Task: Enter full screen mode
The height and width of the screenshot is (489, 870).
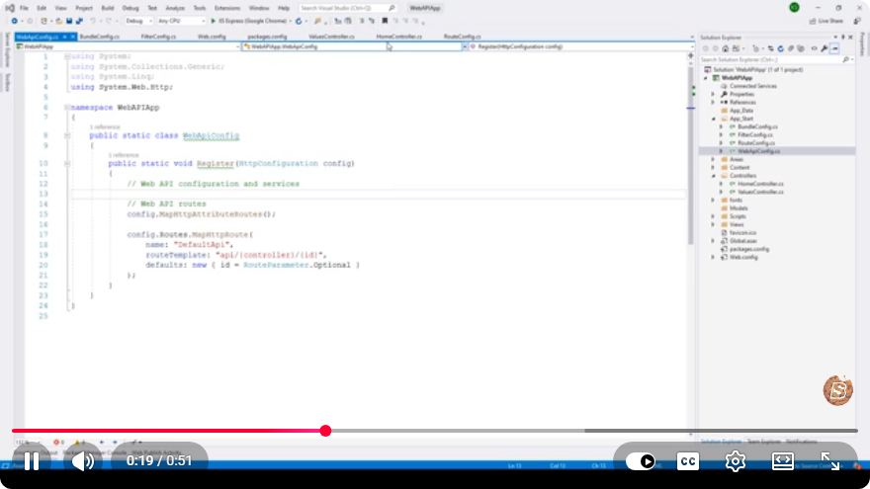Action: (830, 461)
